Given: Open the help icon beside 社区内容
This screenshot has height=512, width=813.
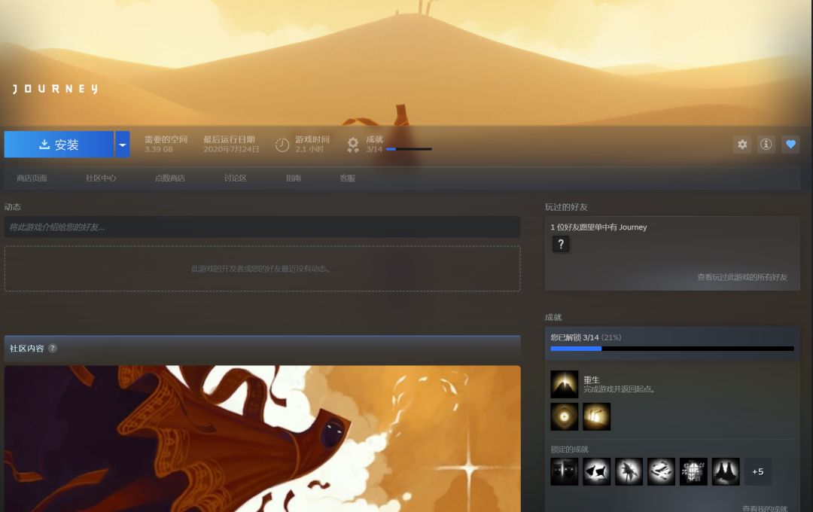Looking at the screenshot, I should (53, 349).
